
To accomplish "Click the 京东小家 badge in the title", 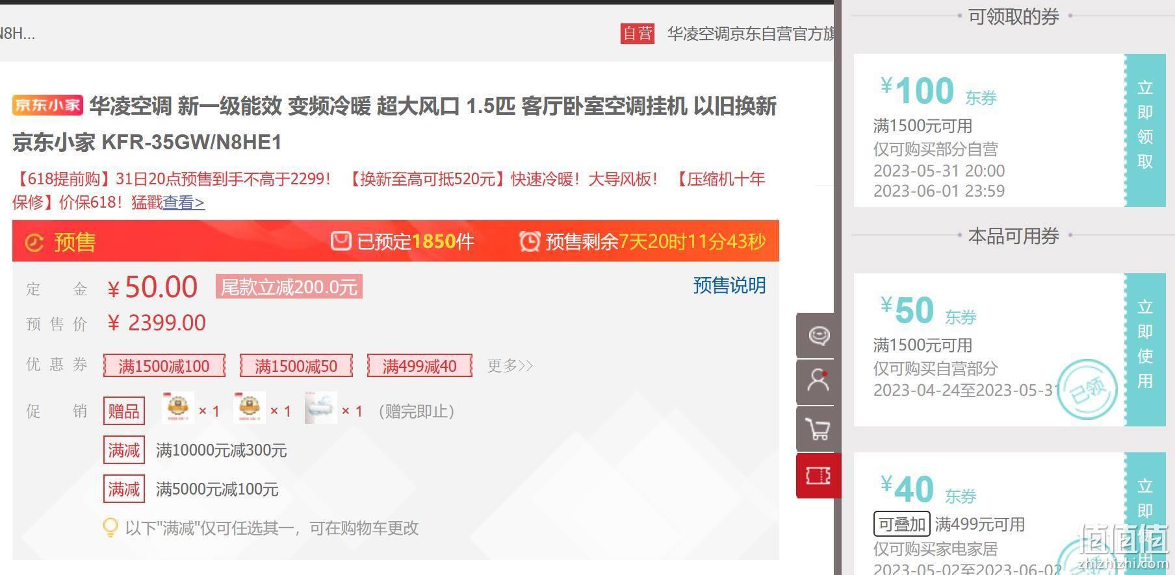I will click(x=47, y=105).
